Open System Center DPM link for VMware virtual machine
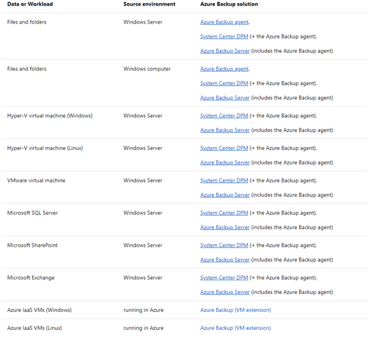Viewport: 373px width, 338px height. (x=224, y=180)
